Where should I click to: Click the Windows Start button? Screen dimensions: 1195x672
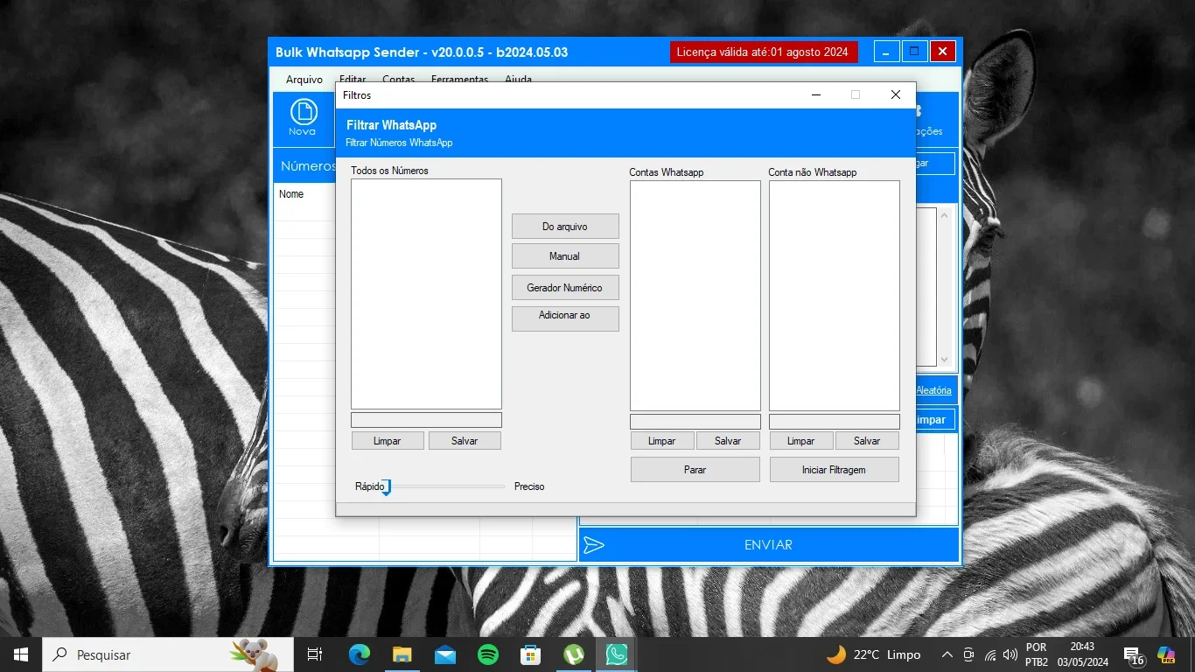pos(21,654)
